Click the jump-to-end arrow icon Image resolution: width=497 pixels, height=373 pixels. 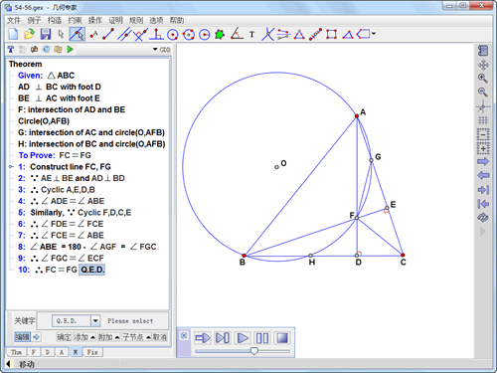[x=483, y=190]
